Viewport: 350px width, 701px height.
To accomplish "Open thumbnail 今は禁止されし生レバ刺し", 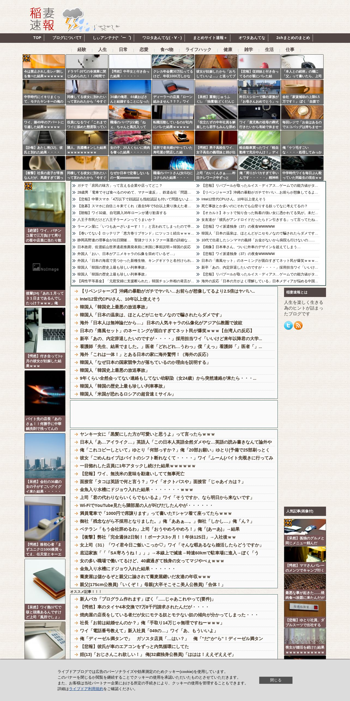I will pyautogui.click(x=44, y=67).
